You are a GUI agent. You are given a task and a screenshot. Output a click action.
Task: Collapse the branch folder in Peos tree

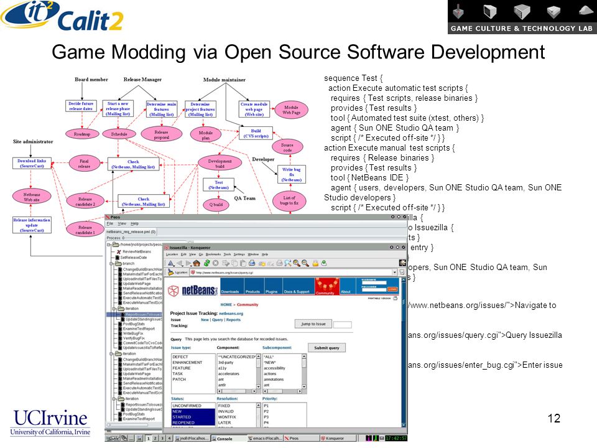tap(111, 263)
